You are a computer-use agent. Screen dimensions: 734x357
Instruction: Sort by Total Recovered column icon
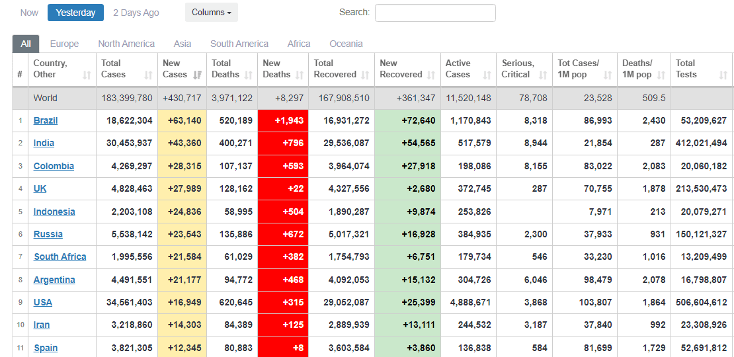(x=365, y=75)
